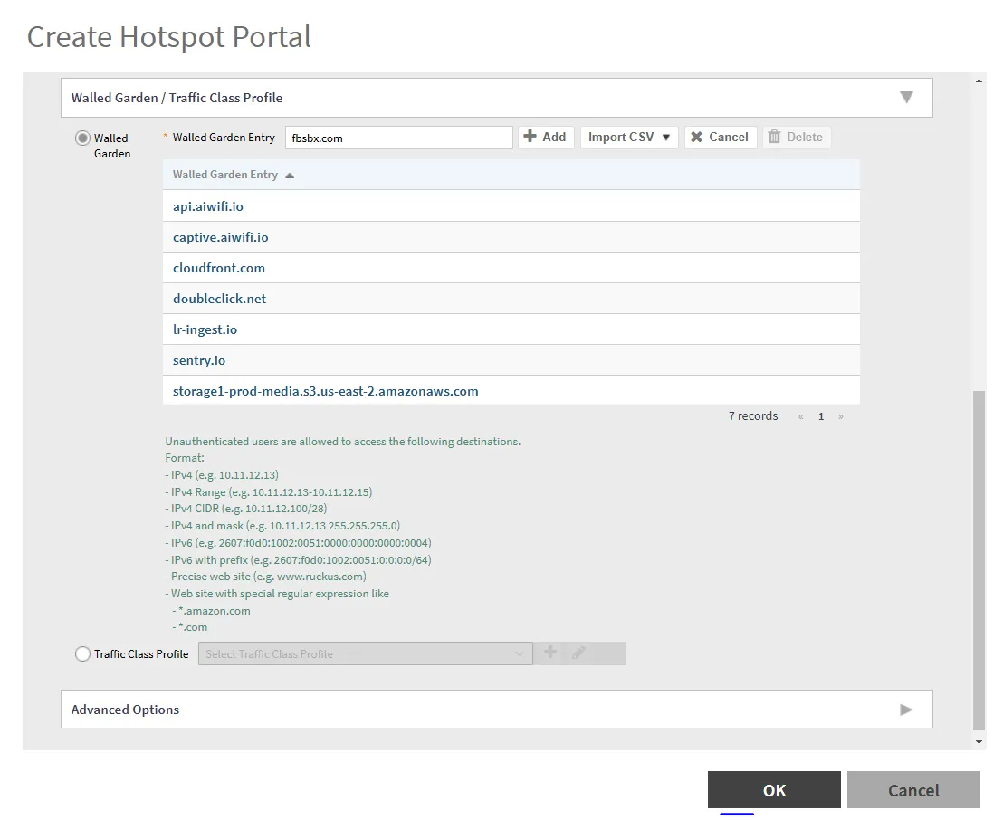Go to the next page of records
The width and height of the screenshot is (1003, 820).
tap(841, 416)
